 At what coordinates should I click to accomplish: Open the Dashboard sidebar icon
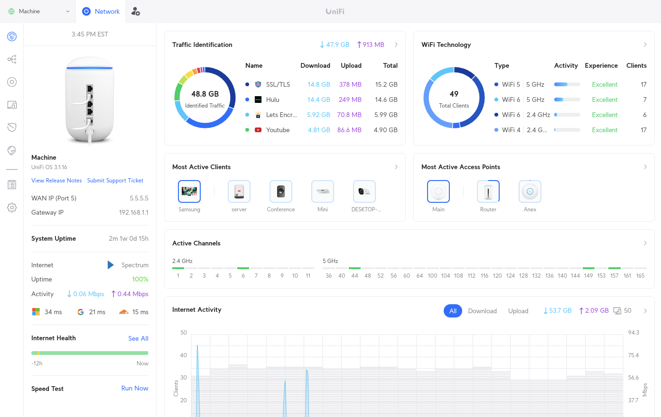pos(12,36)
